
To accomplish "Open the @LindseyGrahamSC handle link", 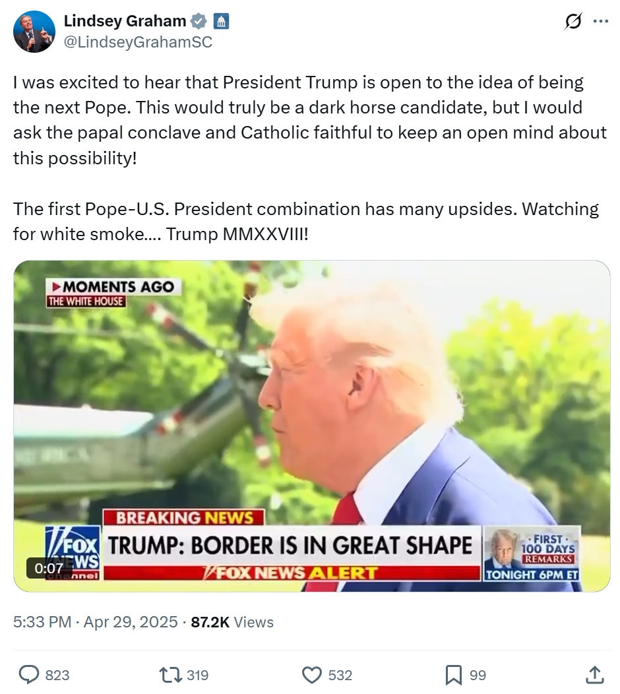I will click(x=138, y=42).
